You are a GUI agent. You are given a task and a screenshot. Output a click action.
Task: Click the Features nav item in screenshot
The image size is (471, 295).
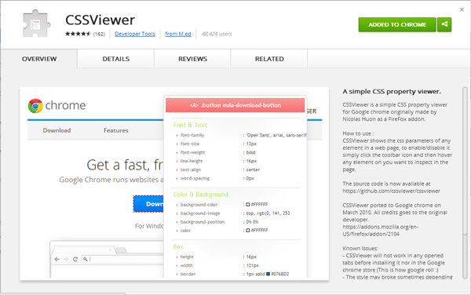pos(116,130)
